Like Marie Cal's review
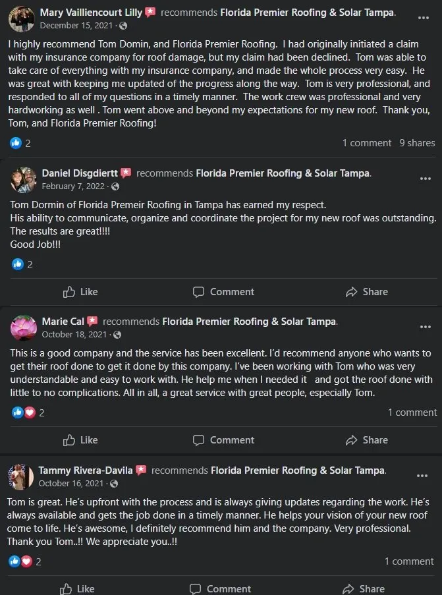Viewport: 442px width, 595px height. click(80, 440)
